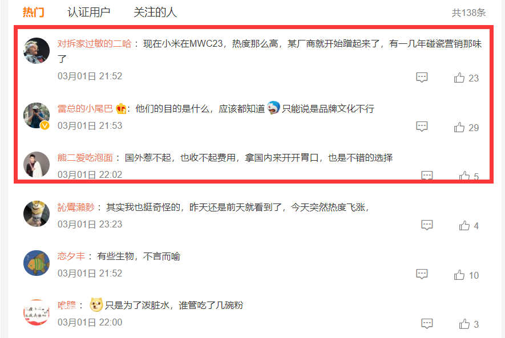Open reply icon on 恋夕丰's comment
This screenshot has width=505, height=338.
(x=422, y=274)
